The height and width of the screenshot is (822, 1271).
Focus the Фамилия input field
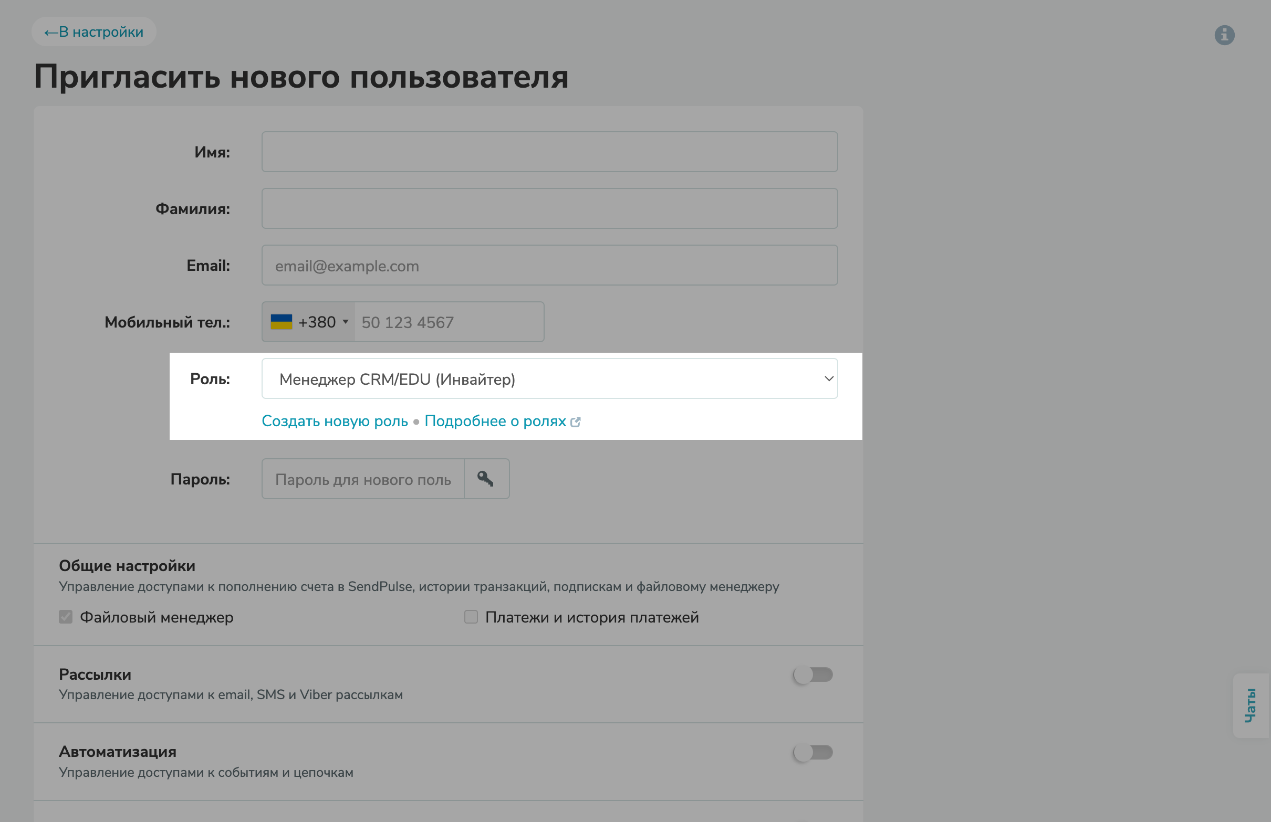pyautogui.click(x=549, y=208)
